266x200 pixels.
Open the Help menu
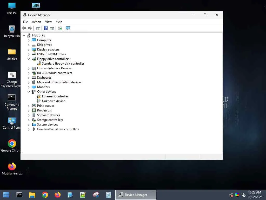click(59, 22)
